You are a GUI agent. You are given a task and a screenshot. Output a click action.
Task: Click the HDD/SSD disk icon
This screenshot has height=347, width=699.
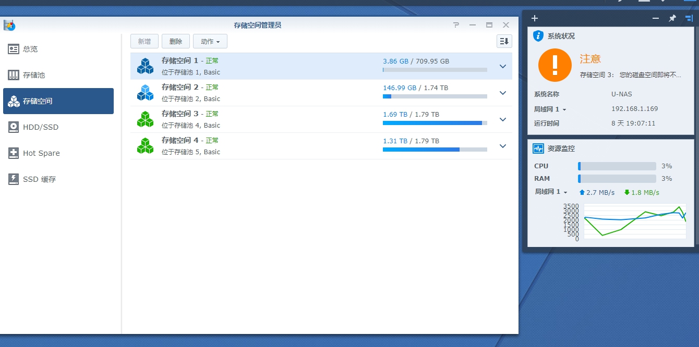(14, 127)
